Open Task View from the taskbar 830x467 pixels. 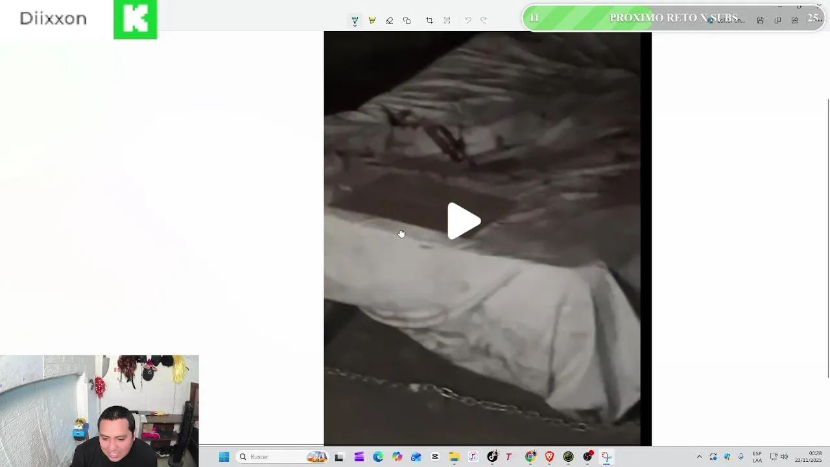tap(338, 457)
